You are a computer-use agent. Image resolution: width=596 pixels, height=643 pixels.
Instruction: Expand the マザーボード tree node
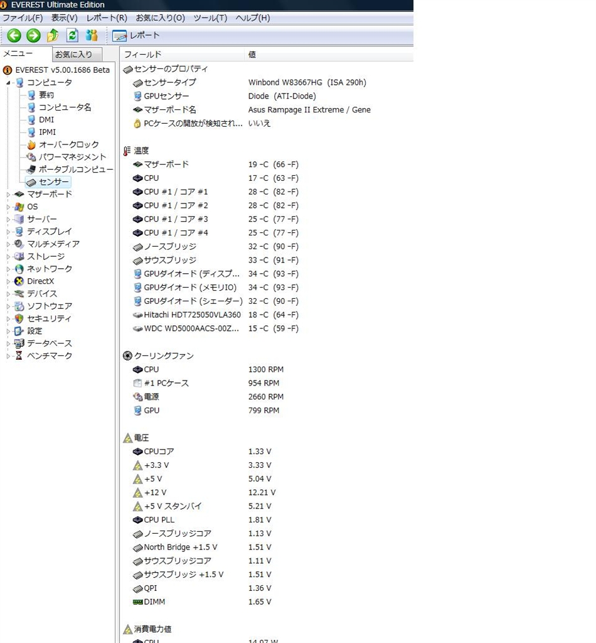(x=8, y=195)
